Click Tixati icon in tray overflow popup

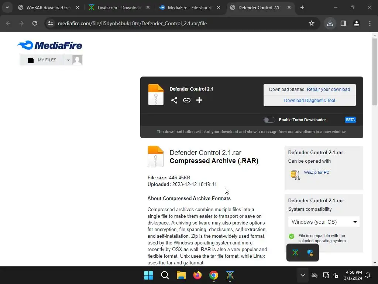[295, 253]
